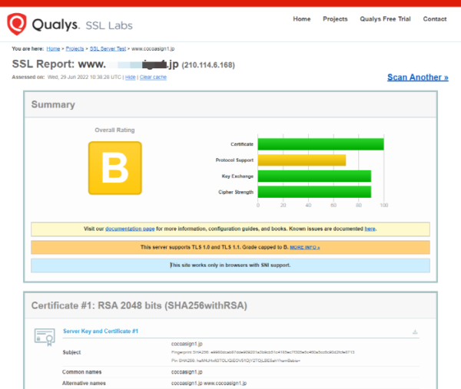This screenshot has width=461, height=389.
Task: Click the IP address 210.114.6.168
Action: [208, 65]
